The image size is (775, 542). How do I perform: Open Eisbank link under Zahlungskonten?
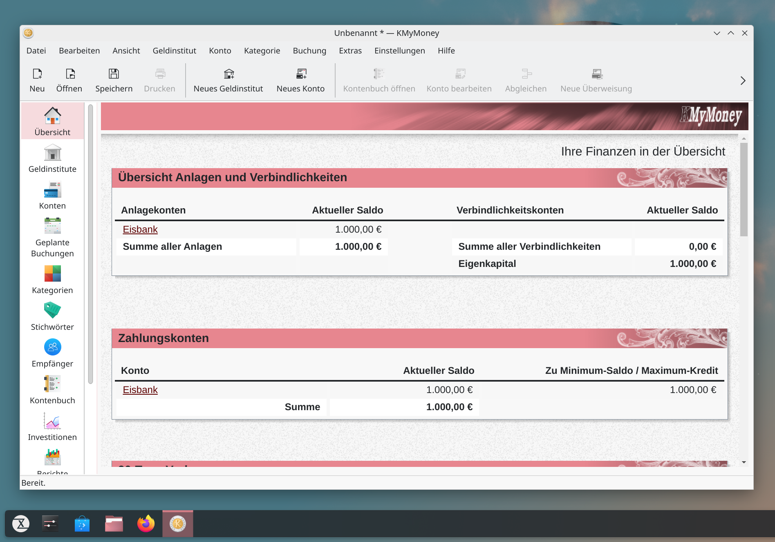point(140,390)
